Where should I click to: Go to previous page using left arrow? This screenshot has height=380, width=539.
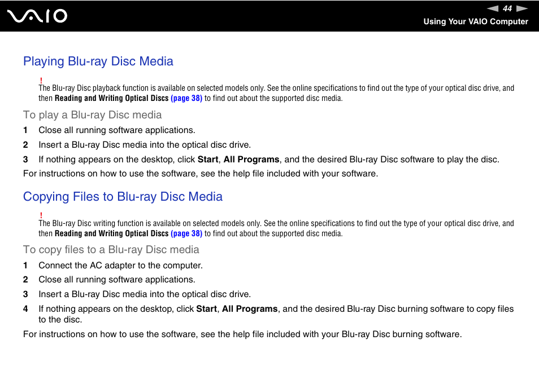tap(493, 8)
